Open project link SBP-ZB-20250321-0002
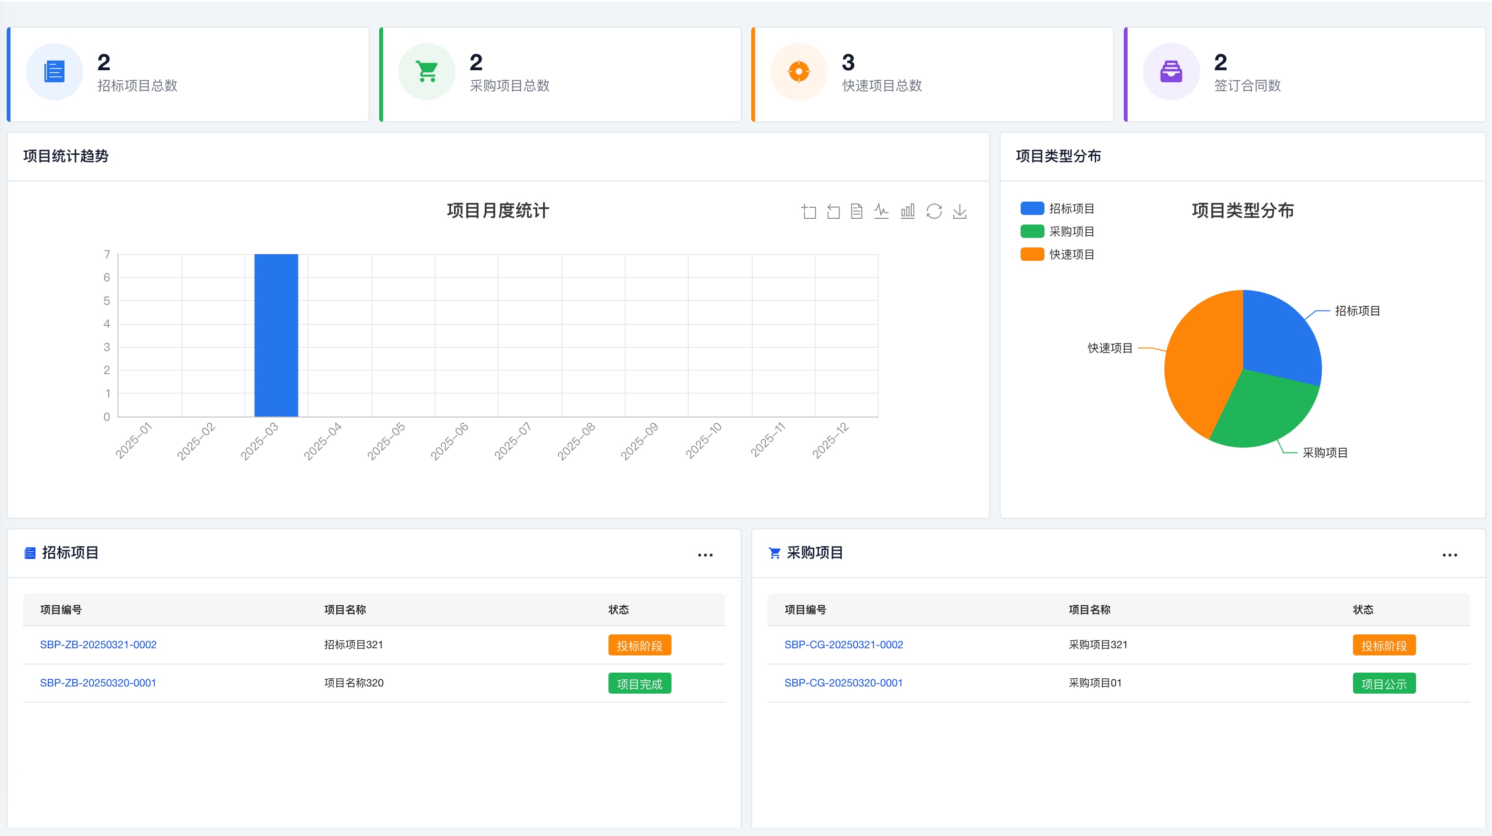 point(98,645)
